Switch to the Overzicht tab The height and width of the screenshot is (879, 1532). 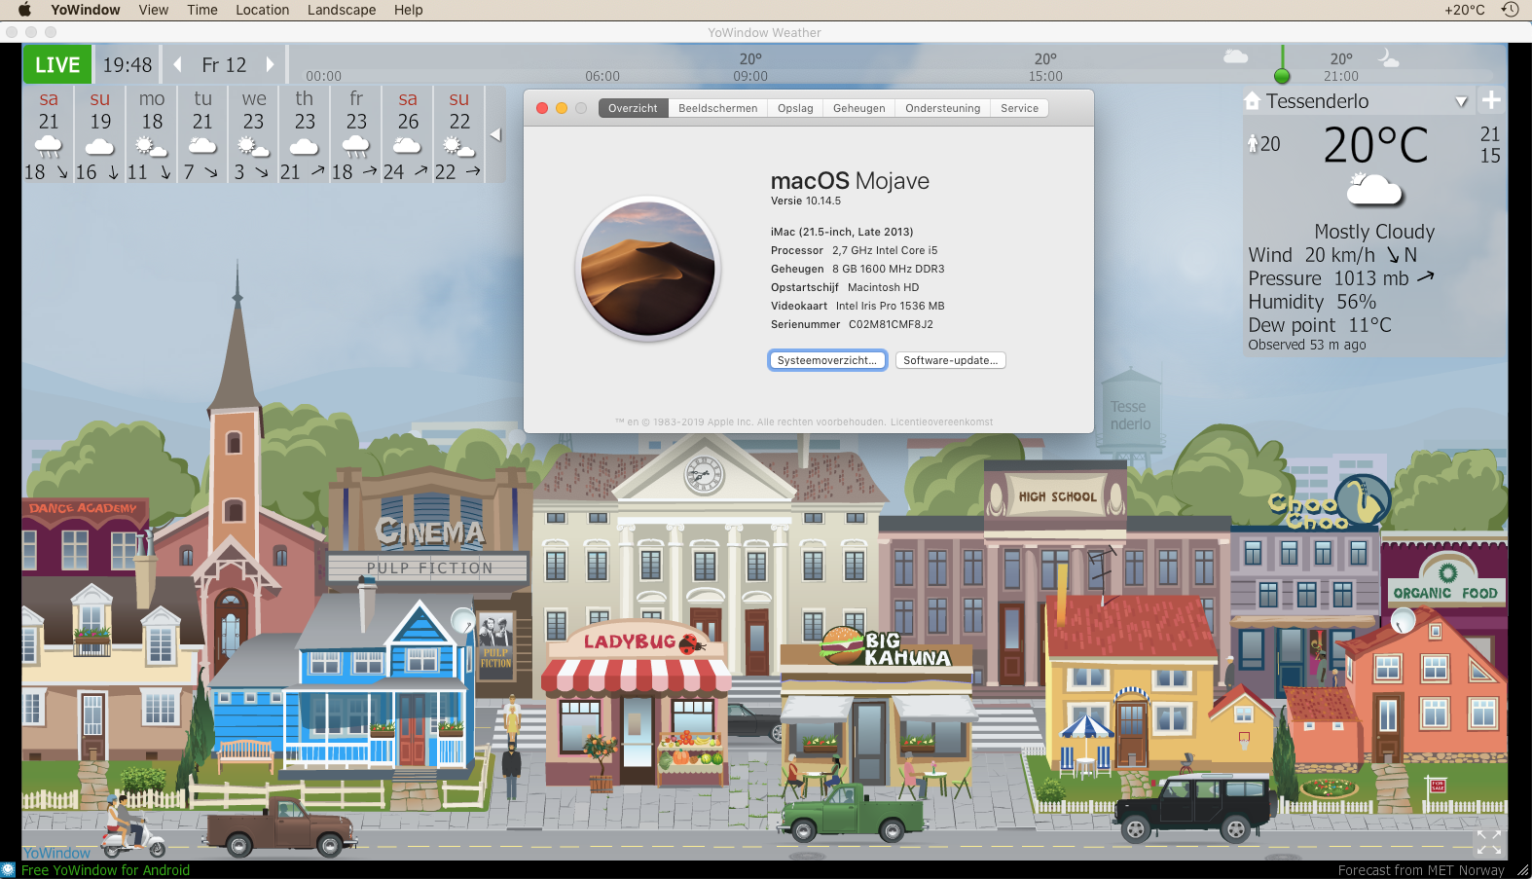[633, 108]
